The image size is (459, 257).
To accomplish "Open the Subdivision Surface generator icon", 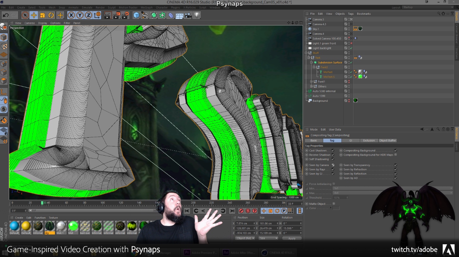I will [x=154, y=15].
